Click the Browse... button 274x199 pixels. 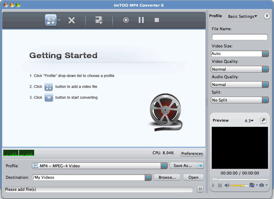167,178
